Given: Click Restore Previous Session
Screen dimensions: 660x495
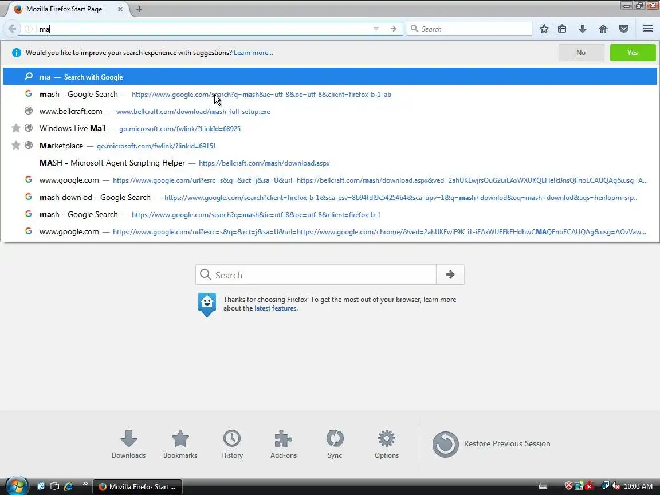Looking at the screenshot, I should pos(491,444).
